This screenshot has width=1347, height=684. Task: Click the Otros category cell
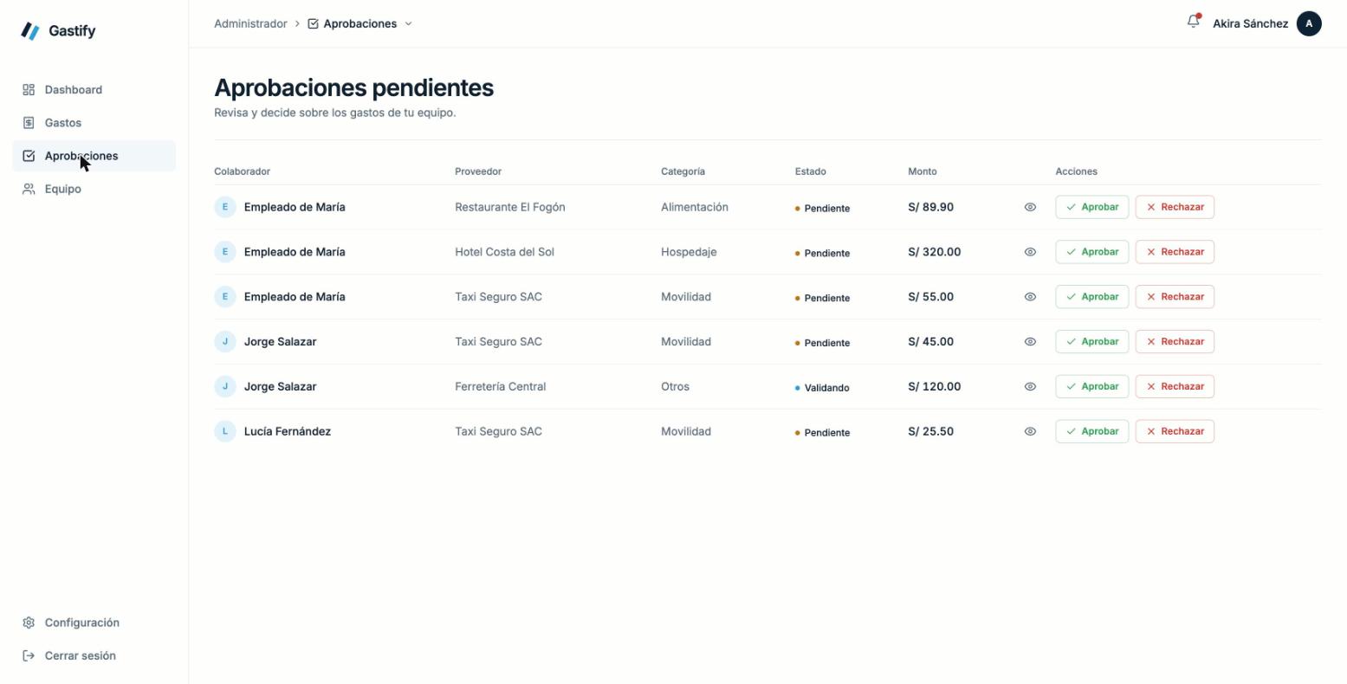click(675, 386)
